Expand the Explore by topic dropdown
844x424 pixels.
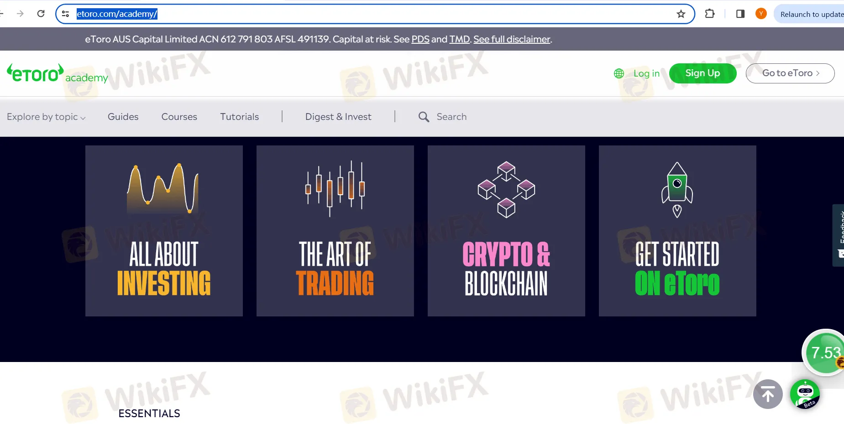(46, 117)
